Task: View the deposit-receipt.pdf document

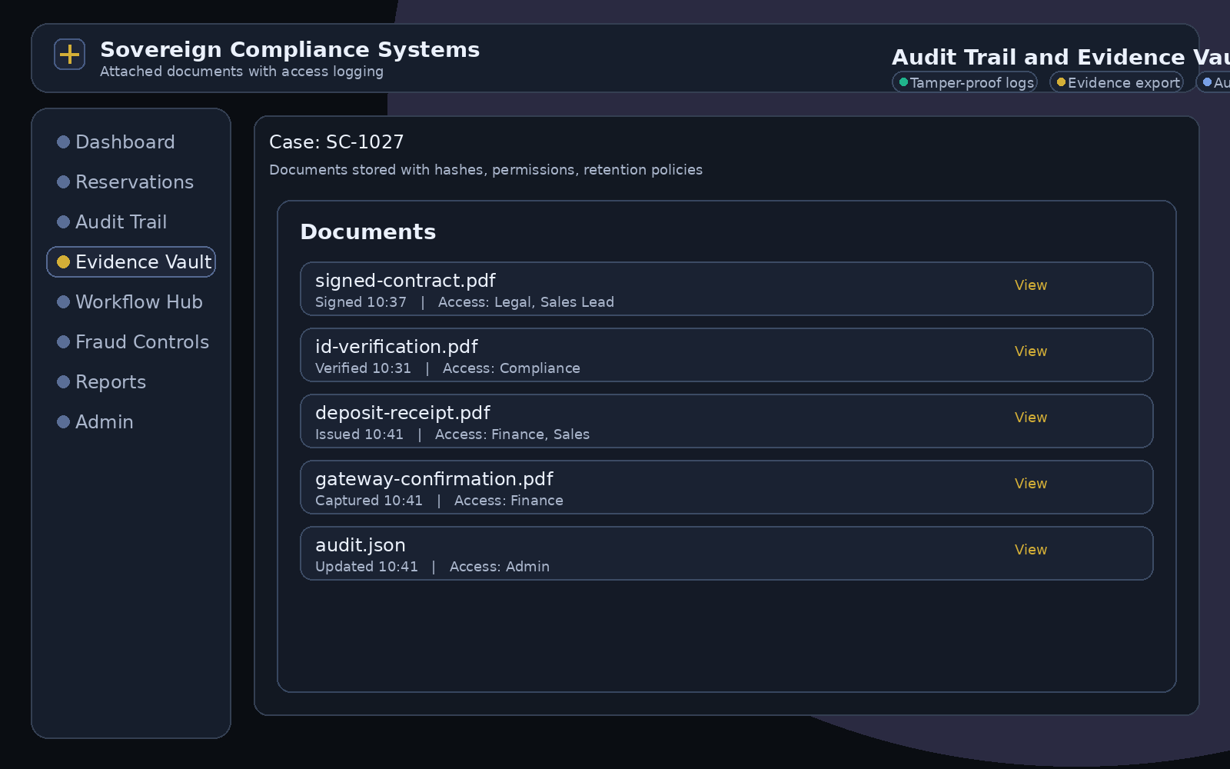Action: pos(1030,417)
